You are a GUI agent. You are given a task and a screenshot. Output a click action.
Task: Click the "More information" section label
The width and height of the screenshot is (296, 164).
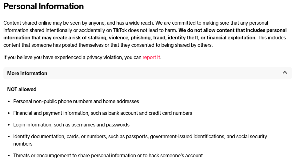[x=27, y=73]
